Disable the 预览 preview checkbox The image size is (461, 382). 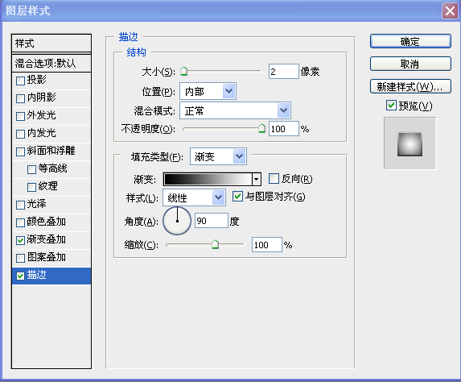[391, 106]
